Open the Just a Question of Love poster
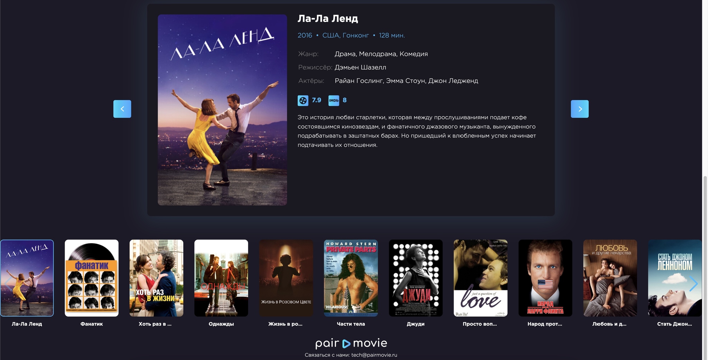The width and height of the screenshot is (708, 360). click(x=481, y=278)
